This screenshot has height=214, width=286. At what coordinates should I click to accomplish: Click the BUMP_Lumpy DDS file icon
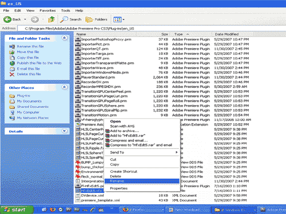(x=78, y=162)
